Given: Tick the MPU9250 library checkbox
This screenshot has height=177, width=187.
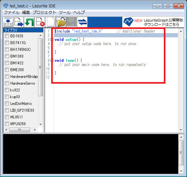Looking at the screenshot, I should [x=7, y=124].
